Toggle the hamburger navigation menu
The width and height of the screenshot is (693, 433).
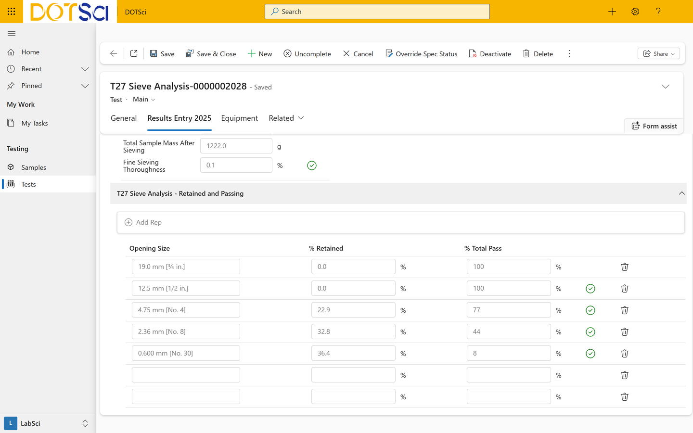(12, 34)
